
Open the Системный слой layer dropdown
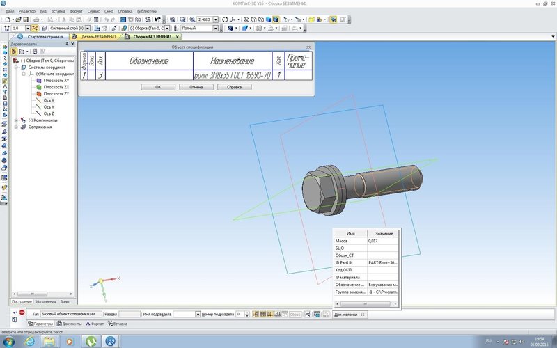[x=88, y=28]
